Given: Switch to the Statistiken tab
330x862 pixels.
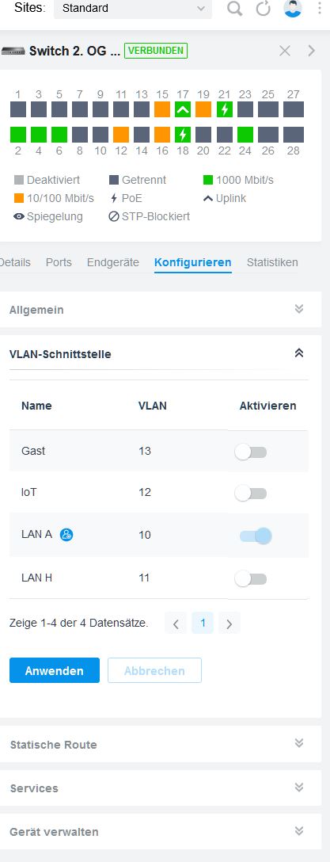Looking at the screenshot, I should [x=272, y=262].
